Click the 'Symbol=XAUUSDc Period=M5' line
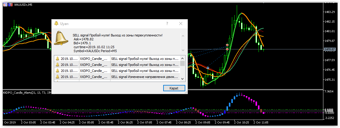The width and height of the screenshot is (340, 128). click(x=95, y=51)
